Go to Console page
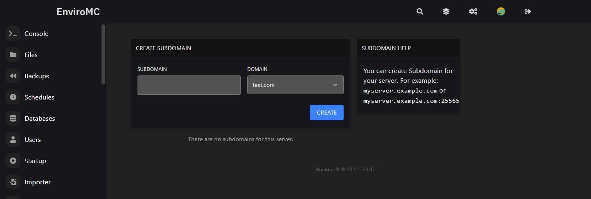 tap(36, 33)
